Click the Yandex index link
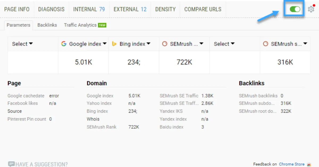Screen dimensions: 319x167 [x=173, y=119]
